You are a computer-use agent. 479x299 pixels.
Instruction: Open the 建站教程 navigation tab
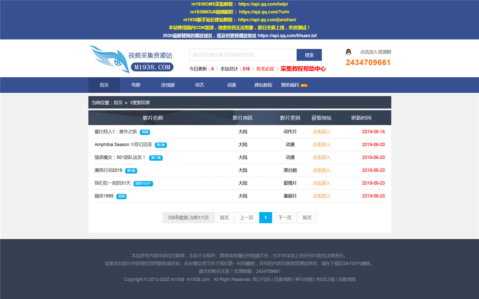[263, 85]
